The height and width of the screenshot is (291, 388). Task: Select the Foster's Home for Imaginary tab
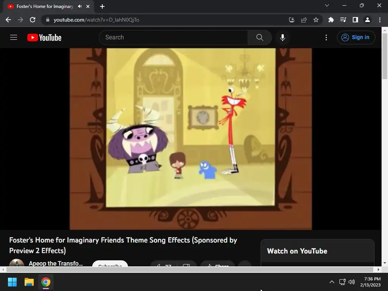pyautogui.click(x=48, y=6)
